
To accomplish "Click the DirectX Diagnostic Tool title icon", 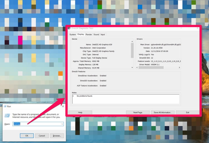I will [x=69, y=28].
